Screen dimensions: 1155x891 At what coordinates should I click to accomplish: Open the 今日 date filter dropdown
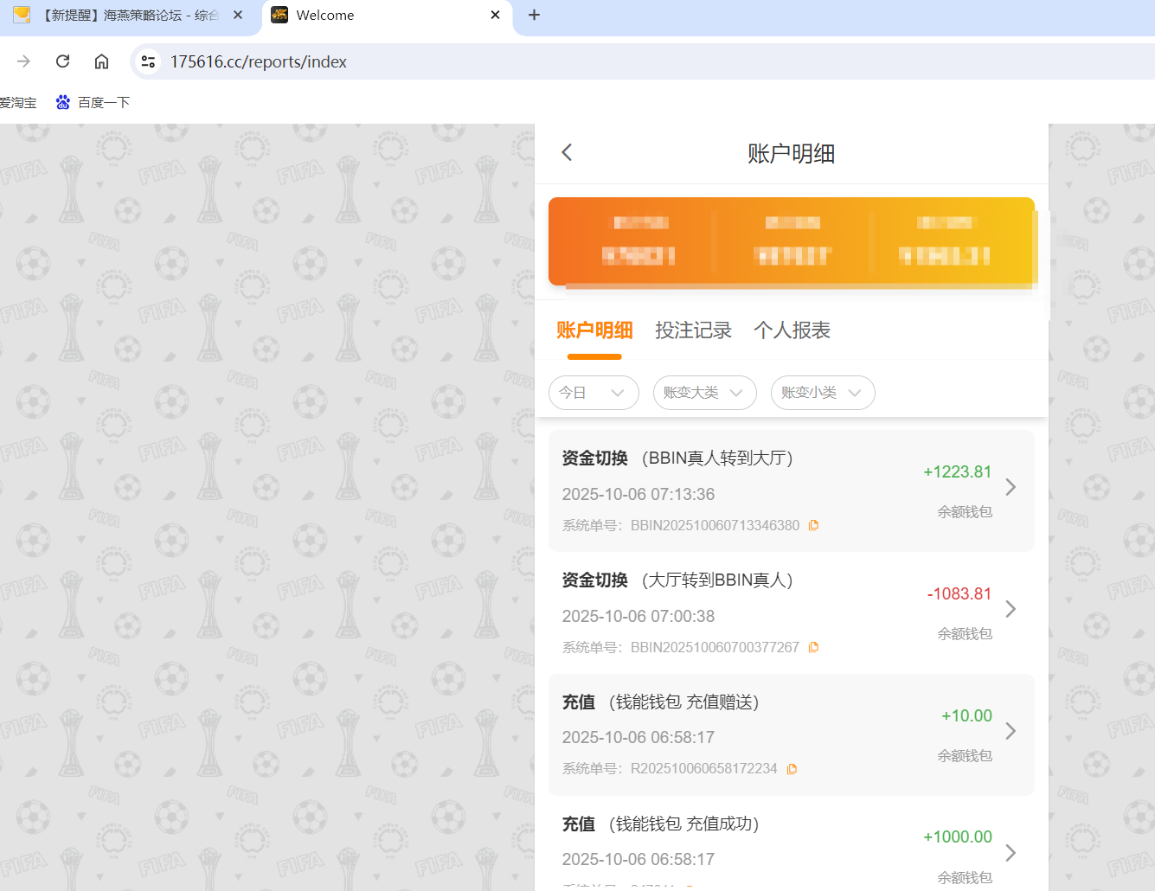[x=594, y=393]
